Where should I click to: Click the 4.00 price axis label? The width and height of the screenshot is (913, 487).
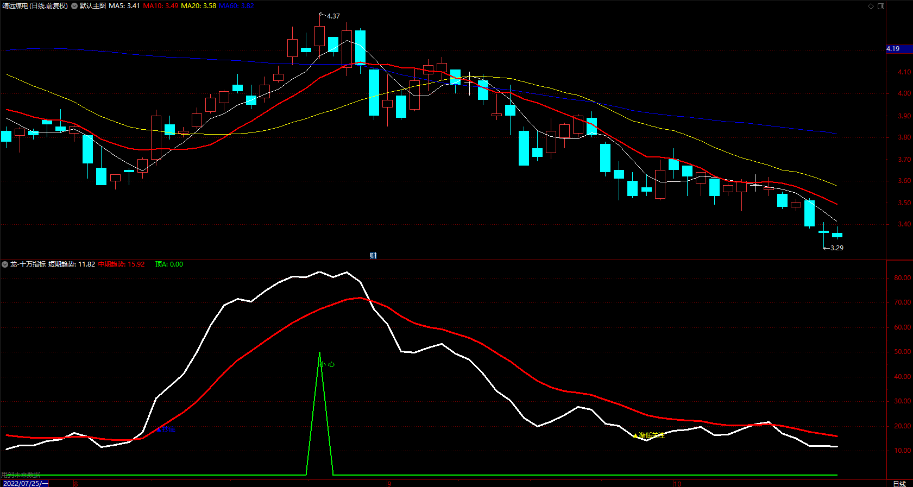pyautogui.click(x=904, y=93)
